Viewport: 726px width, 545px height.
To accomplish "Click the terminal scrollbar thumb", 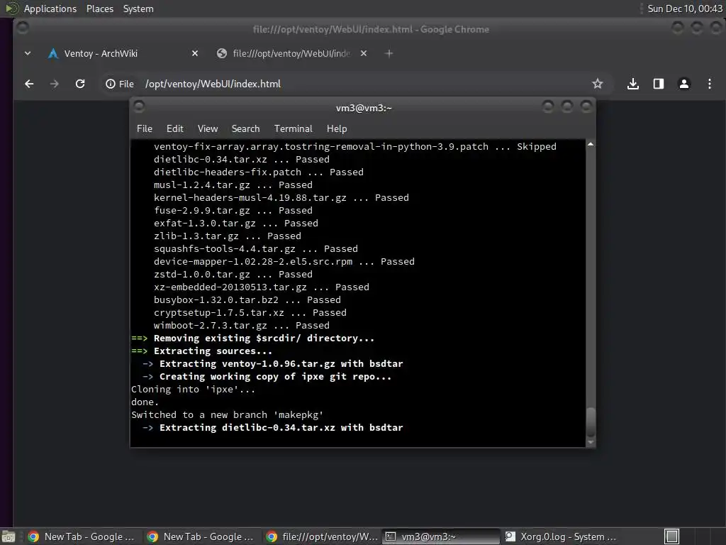I will tap(591, 422).
